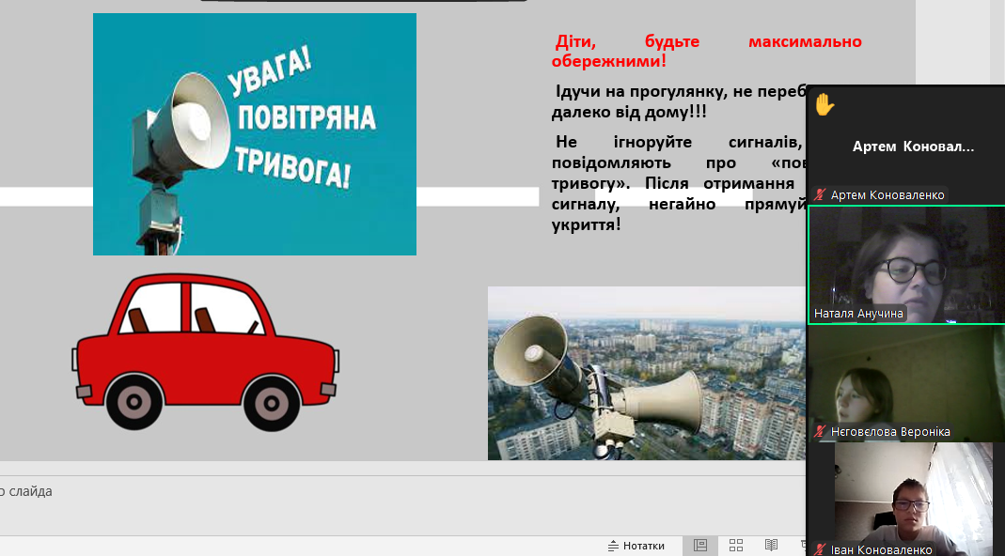The width and height of the screenshot is (1005, 556).
Task: Switch to Slide Sorter view
Action: [x=736, y=546]
